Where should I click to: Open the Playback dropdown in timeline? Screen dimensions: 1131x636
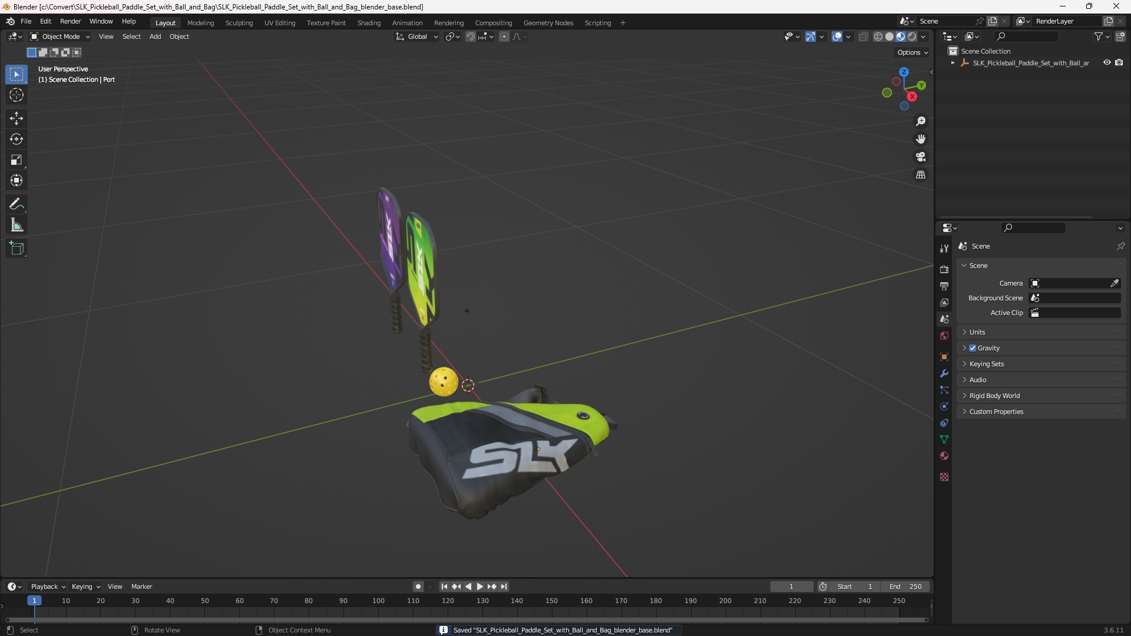(48, 587)
